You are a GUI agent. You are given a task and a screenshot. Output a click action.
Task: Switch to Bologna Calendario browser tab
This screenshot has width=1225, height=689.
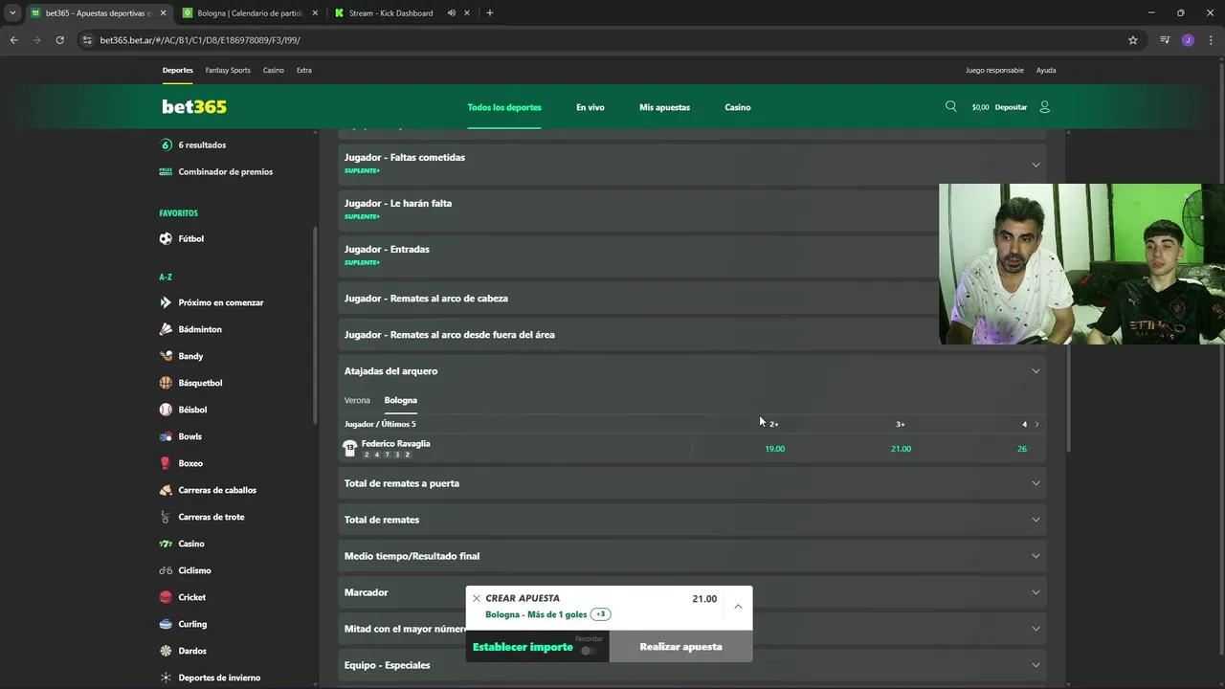249,13
